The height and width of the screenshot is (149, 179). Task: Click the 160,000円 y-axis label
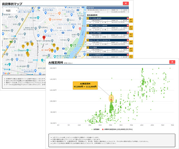pos(53,68)
